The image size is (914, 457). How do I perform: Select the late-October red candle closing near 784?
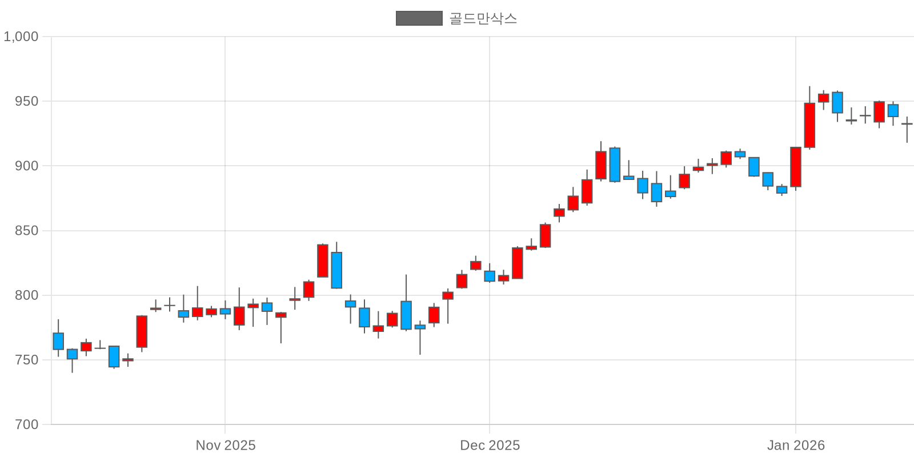click(x=142, y=331)
